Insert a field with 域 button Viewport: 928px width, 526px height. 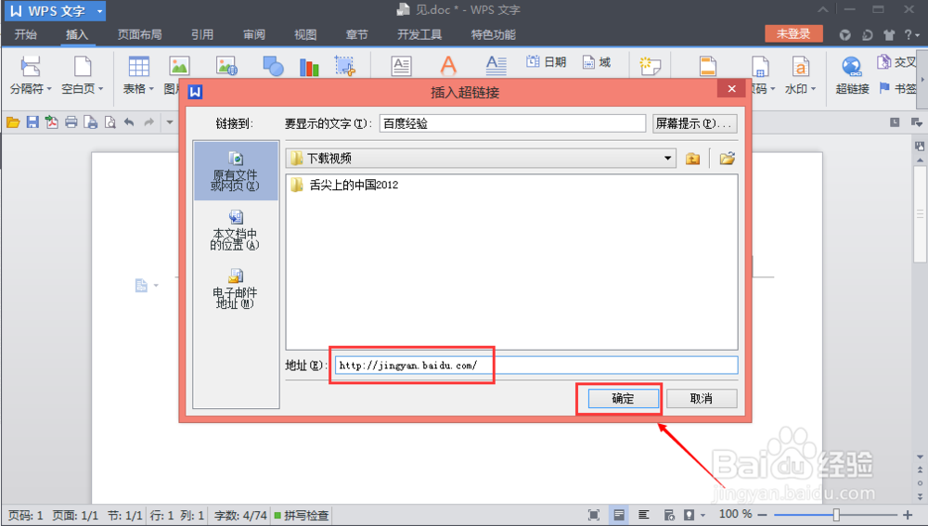pos(597,61)
